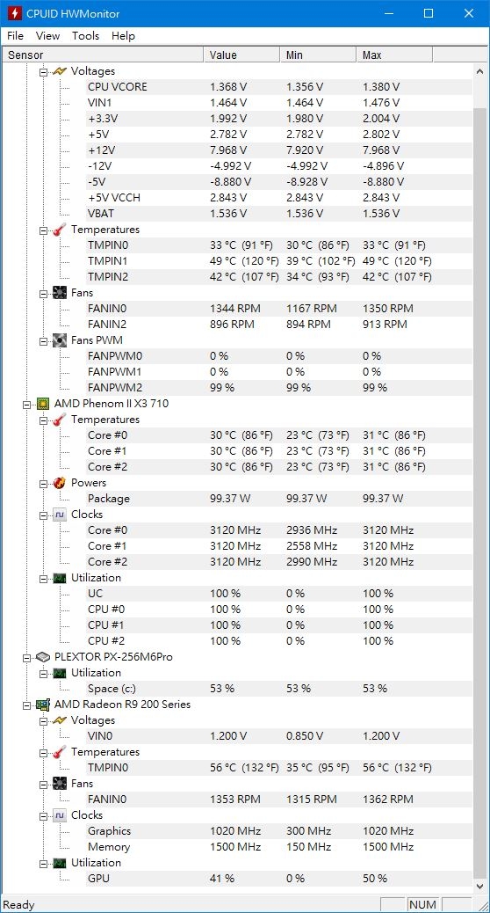Open the Tools menu
This screenshot has height=913, width=490.
click(x=85, y=36)
